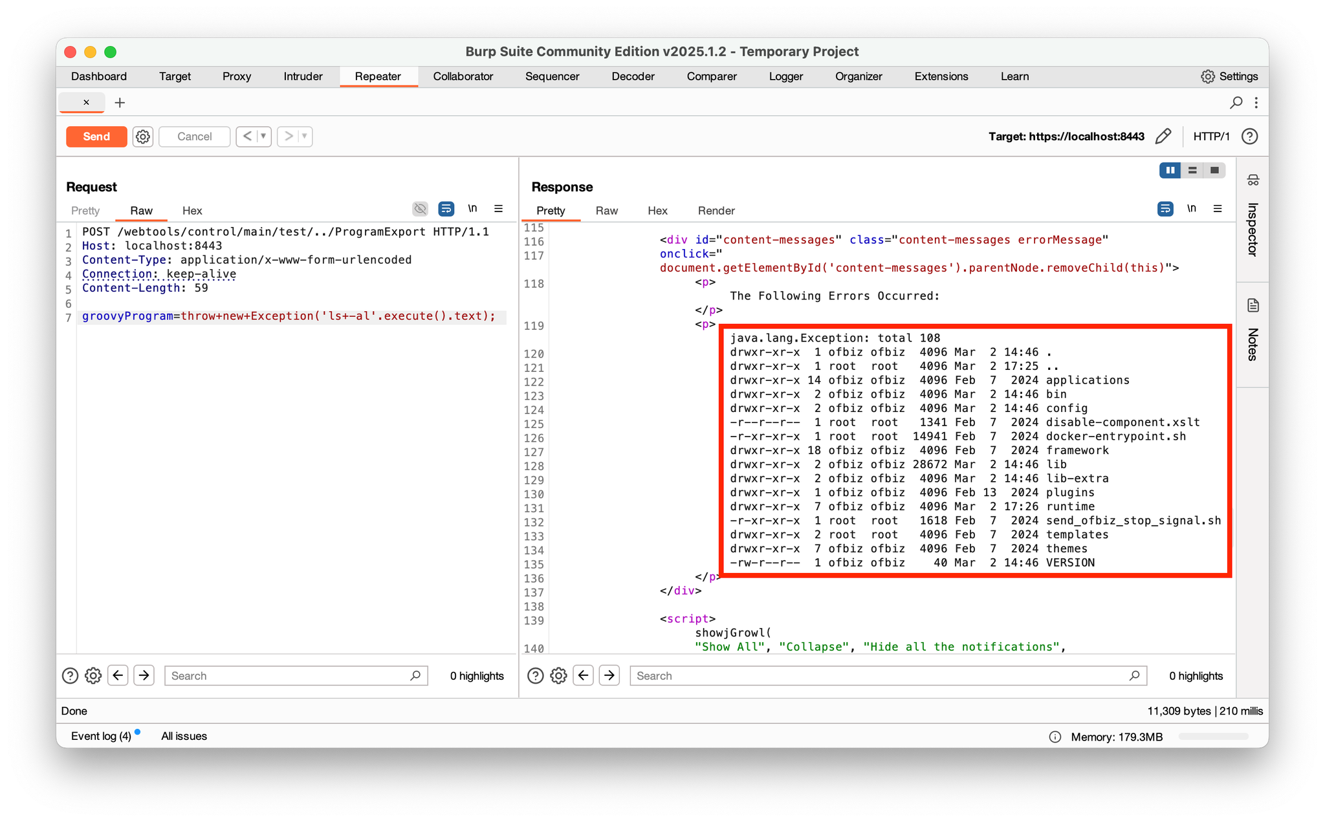Screen dimensions: 1325x822
Task: Select the request Raw view tab
Action: pyautogui.click(x=141, y=211)
